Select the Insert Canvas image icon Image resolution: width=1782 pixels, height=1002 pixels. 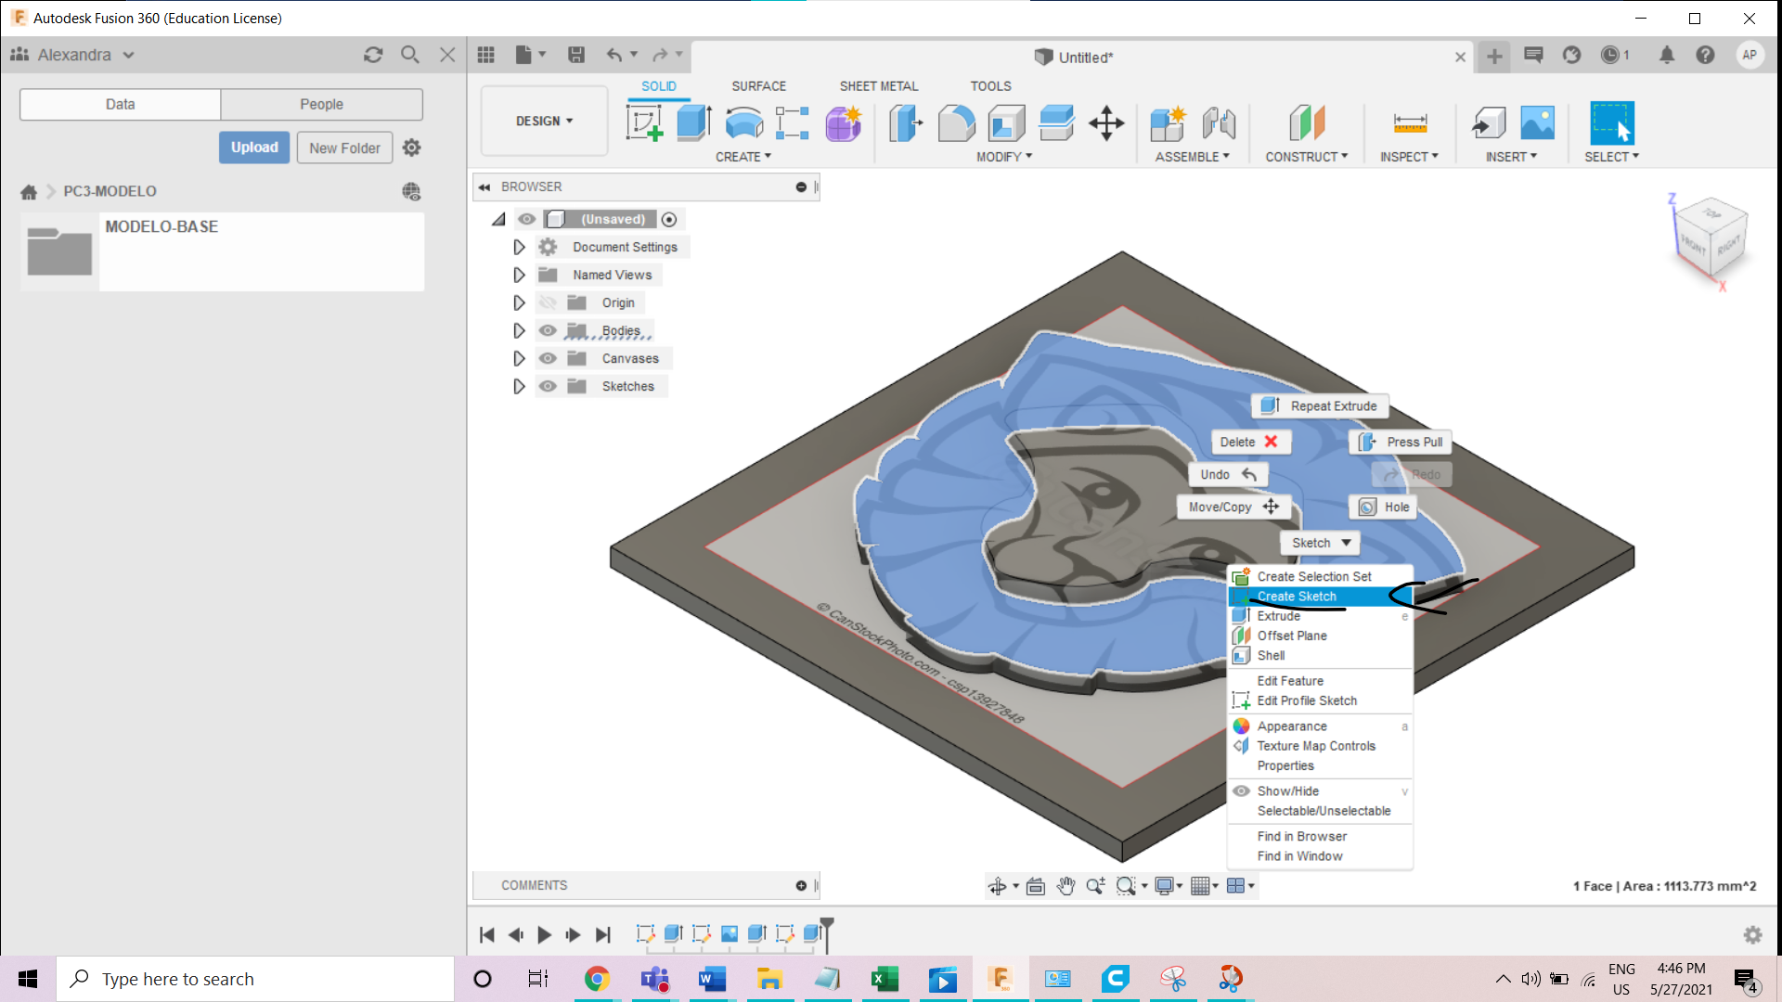coord(1538,122)
